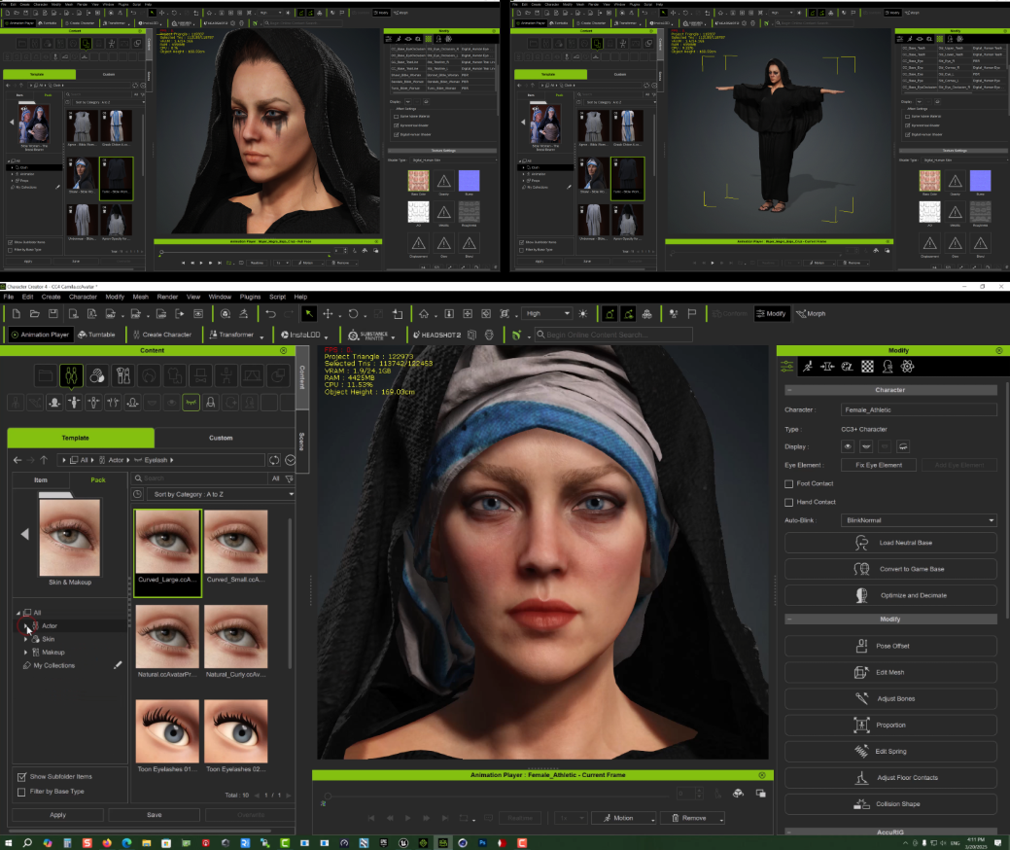
Task: Open the Motion dropdown in Animation Player
Action: pyautogui.click(x=623, y=818)
